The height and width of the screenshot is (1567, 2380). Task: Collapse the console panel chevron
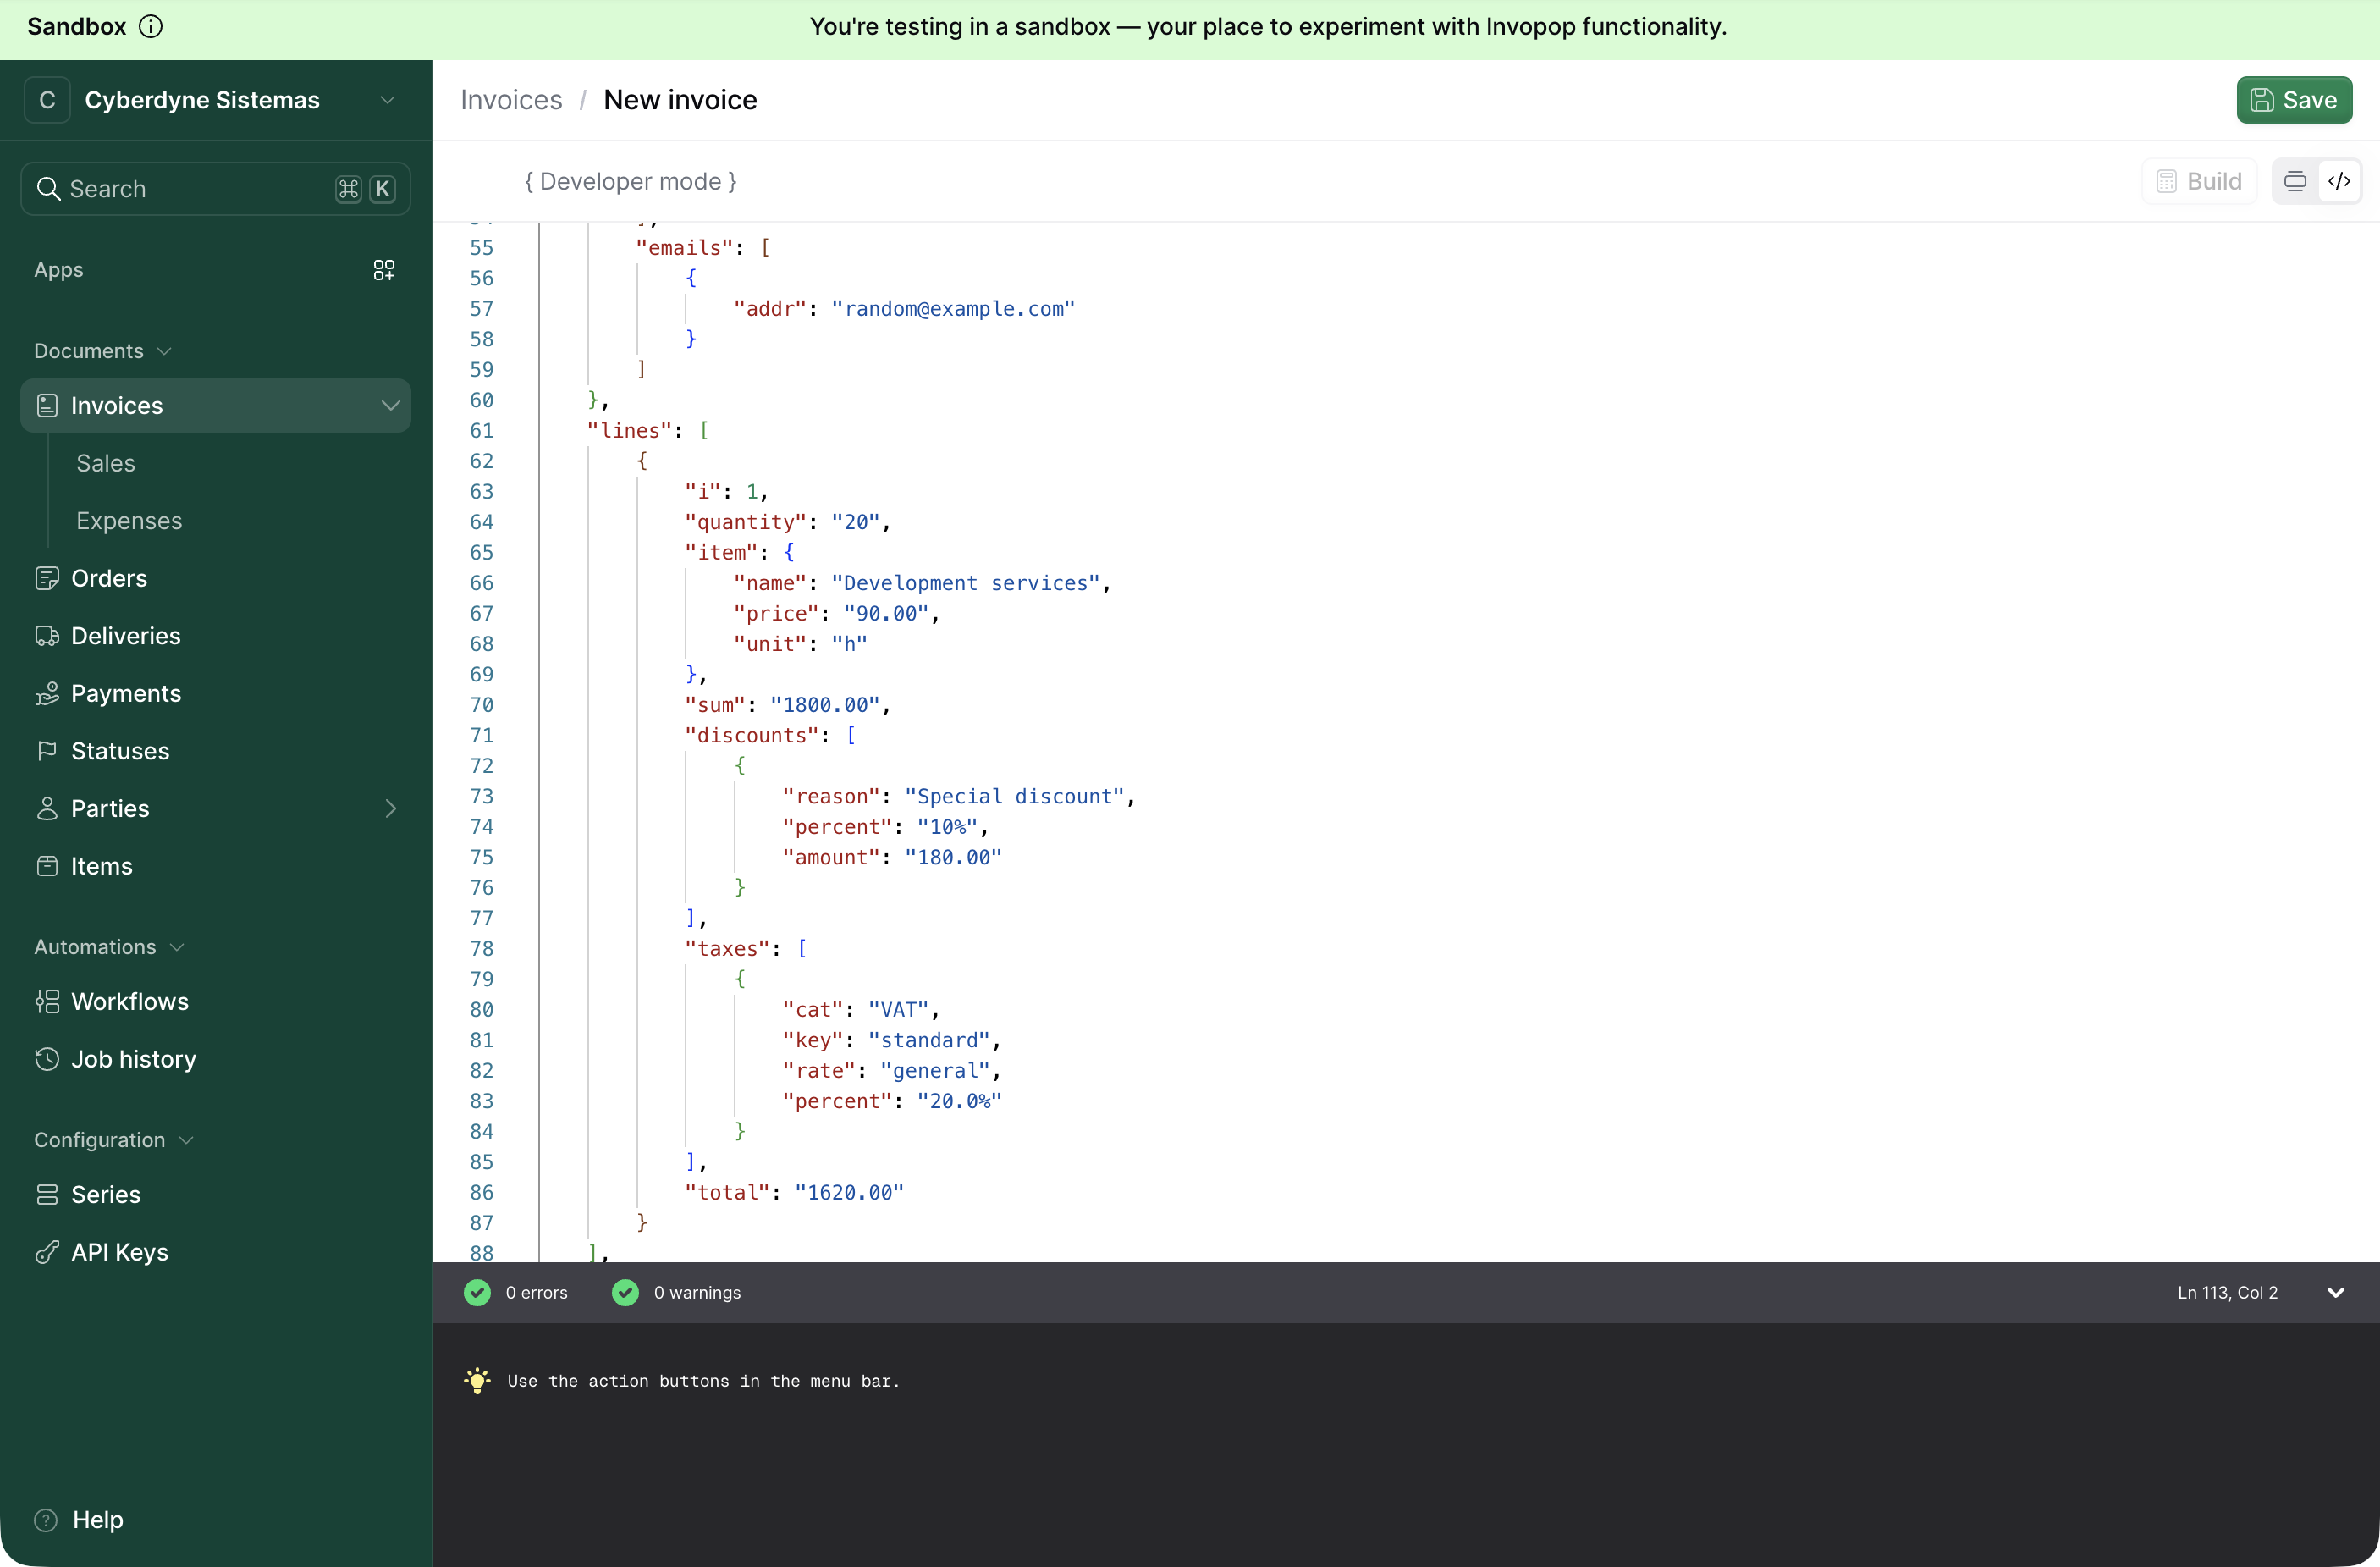2336,1293
